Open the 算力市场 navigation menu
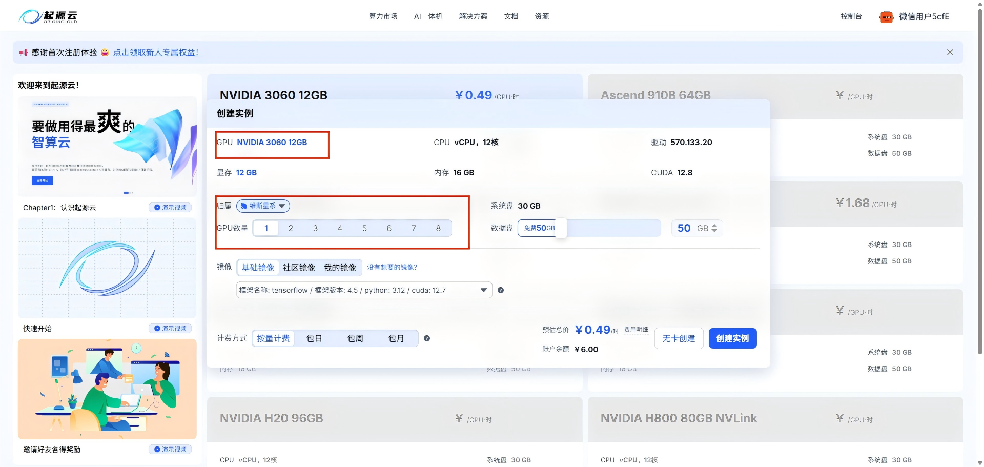984x467 pixels. coord(382,16)
